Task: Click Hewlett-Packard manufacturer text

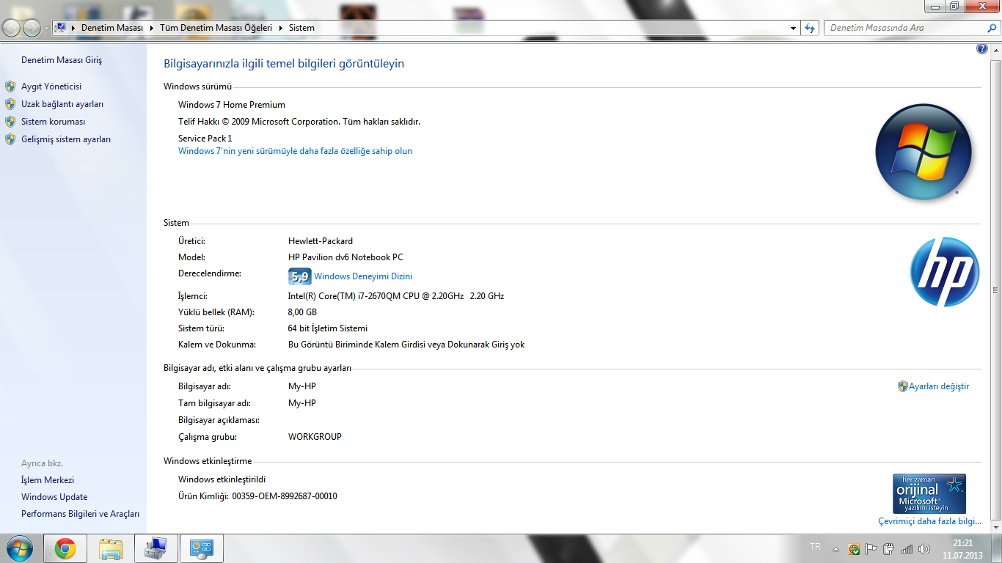Action: pyautogui.click(x=321, y=241)
